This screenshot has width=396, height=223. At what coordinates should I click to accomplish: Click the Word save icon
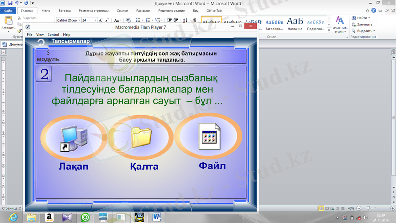[x=10, y=3]
